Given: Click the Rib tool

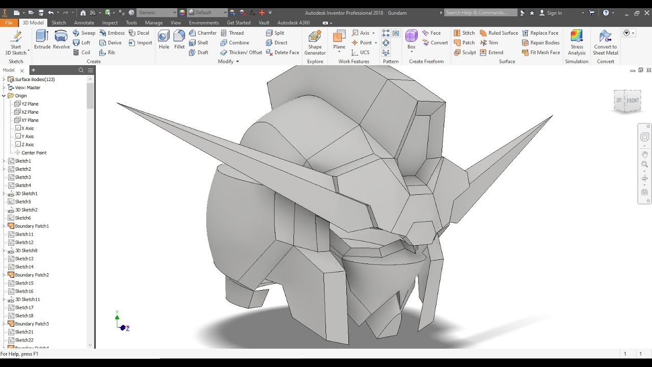Looking at the screenshot, I should tap(107, 53).
